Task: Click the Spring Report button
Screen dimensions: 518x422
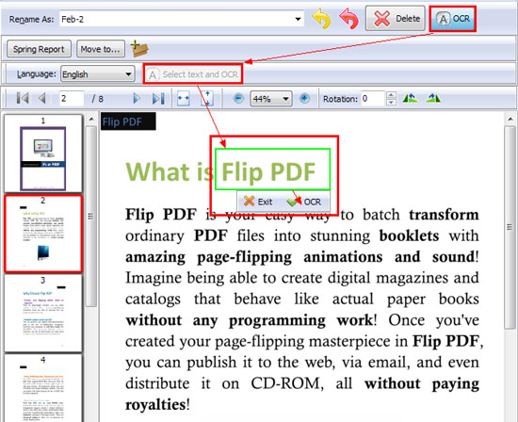Action: click(x=39, y=49)
